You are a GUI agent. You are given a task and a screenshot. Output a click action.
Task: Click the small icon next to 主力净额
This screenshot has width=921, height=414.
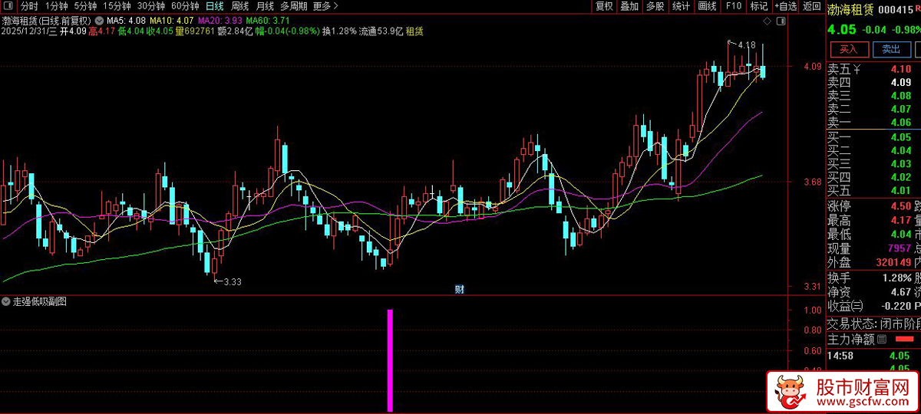[881, 339]
